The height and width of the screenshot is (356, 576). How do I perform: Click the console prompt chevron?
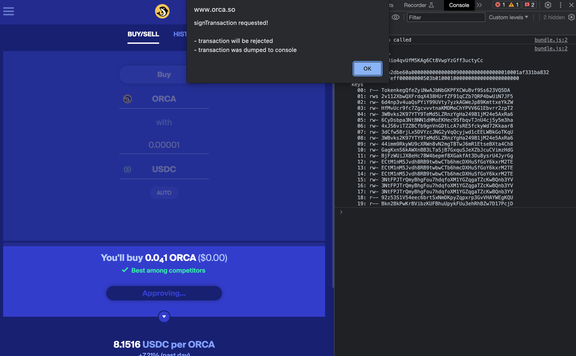coord(341,212)
